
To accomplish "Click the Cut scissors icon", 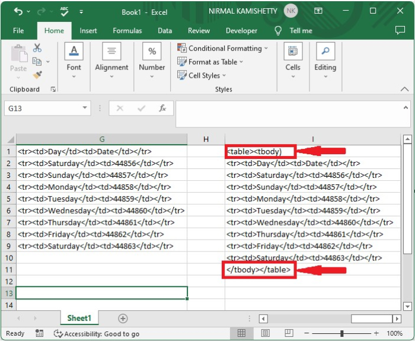I will coord(37,48).
